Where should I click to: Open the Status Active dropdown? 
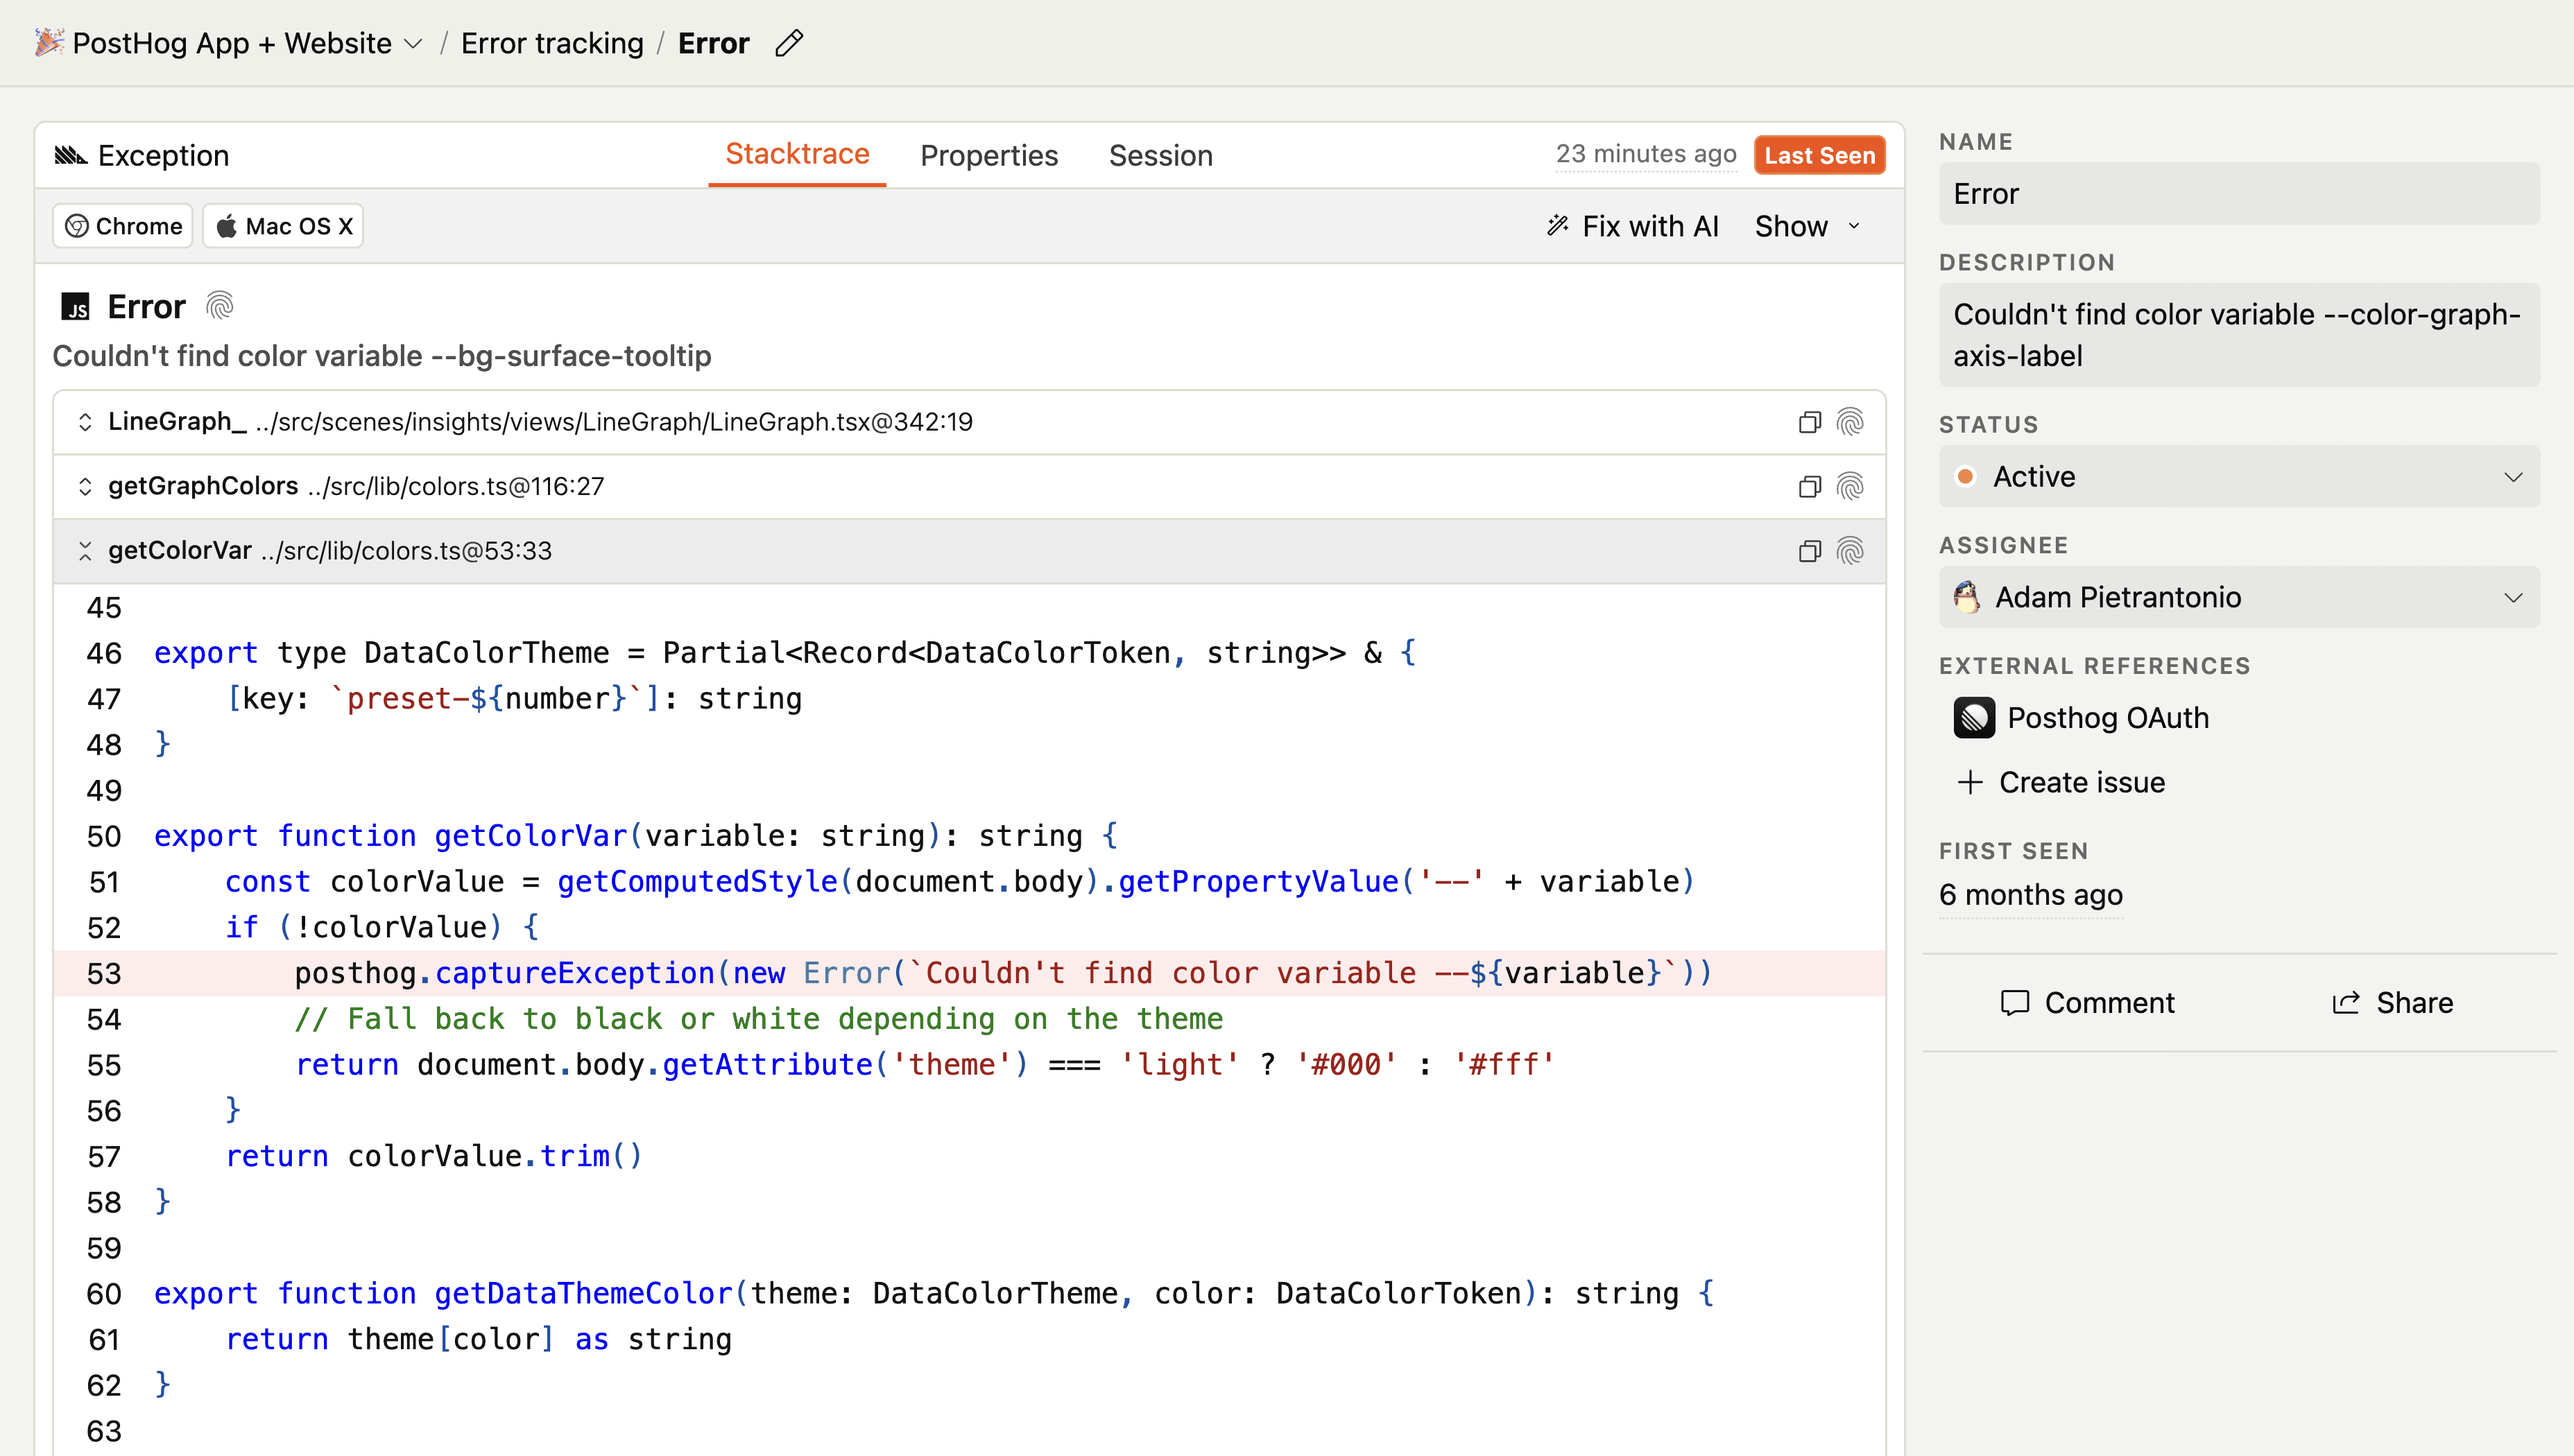pyautogui.click(x=2239, y=477)
